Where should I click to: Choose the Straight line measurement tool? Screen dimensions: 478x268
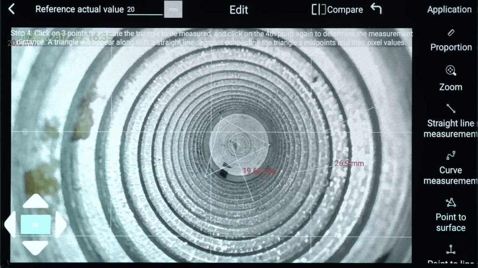[450, 122]
